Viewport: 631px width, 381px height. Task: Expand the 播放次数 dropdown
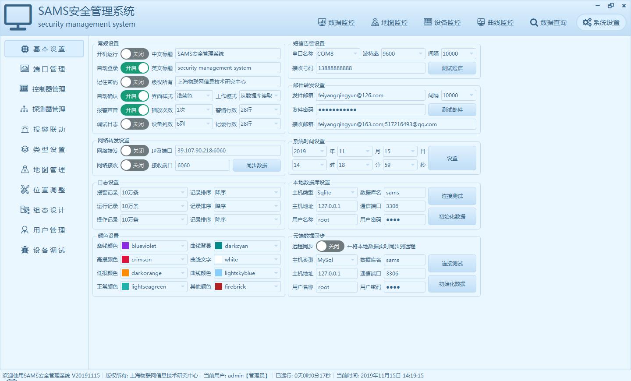point(194,110)
